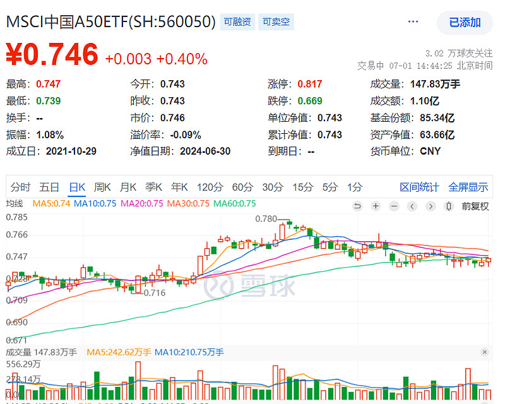505x404 pixels.
Task: Reset the chart zoom
Action: tap(357, 206)
